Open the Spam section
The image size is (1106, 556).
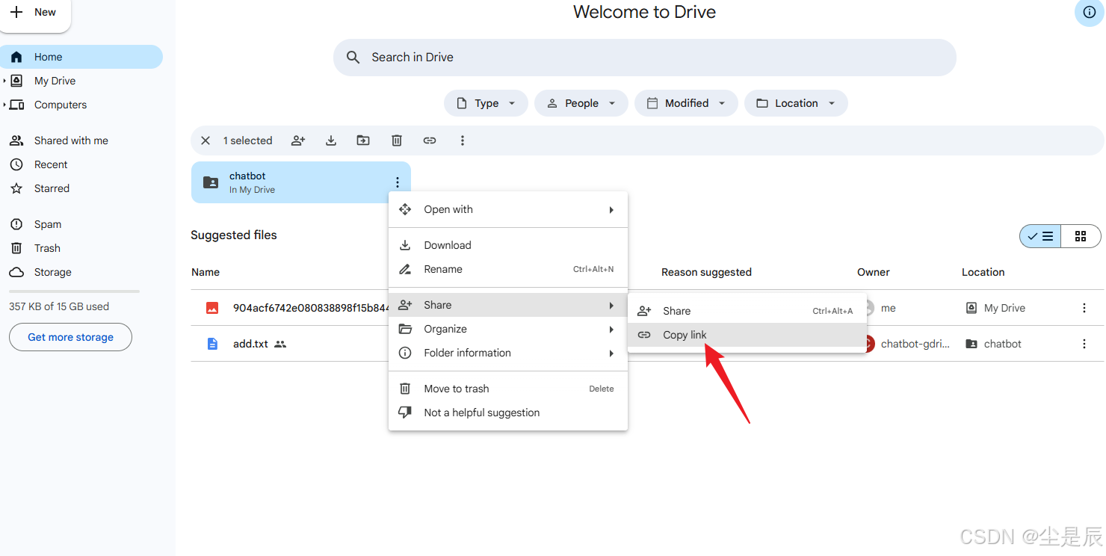[x=48, y=224]
